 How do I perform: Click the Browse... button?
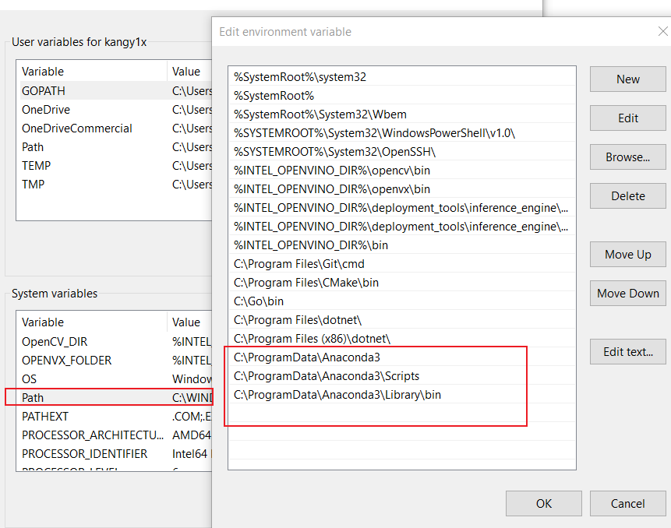pos(628,157)
